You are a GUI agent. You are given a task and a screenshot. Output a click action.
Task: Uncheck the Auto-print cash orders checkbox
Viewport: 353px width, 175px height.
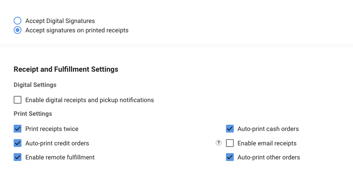tap(230, 129)
